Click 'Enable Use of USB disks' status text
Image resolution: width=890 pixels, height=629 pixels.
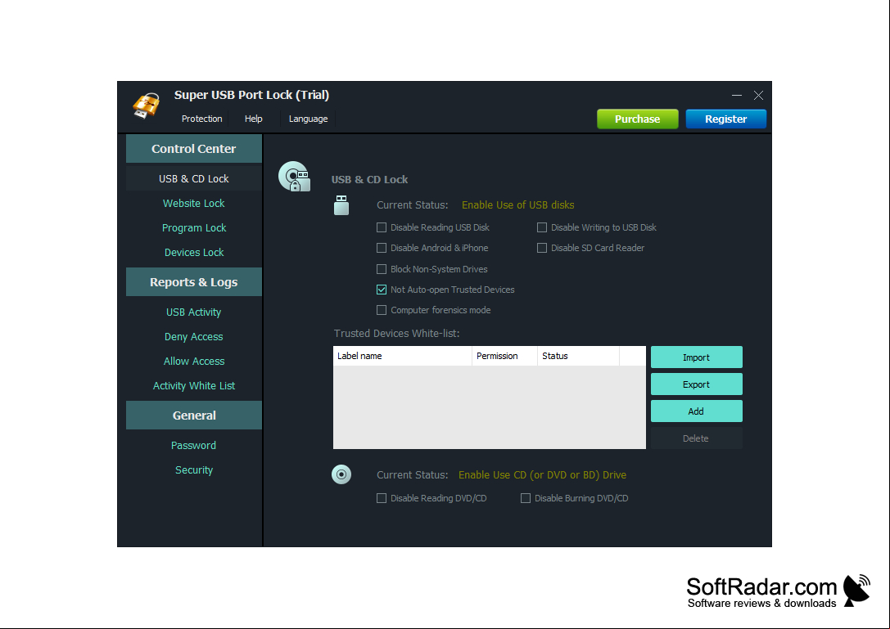click(x=517, y=204)
